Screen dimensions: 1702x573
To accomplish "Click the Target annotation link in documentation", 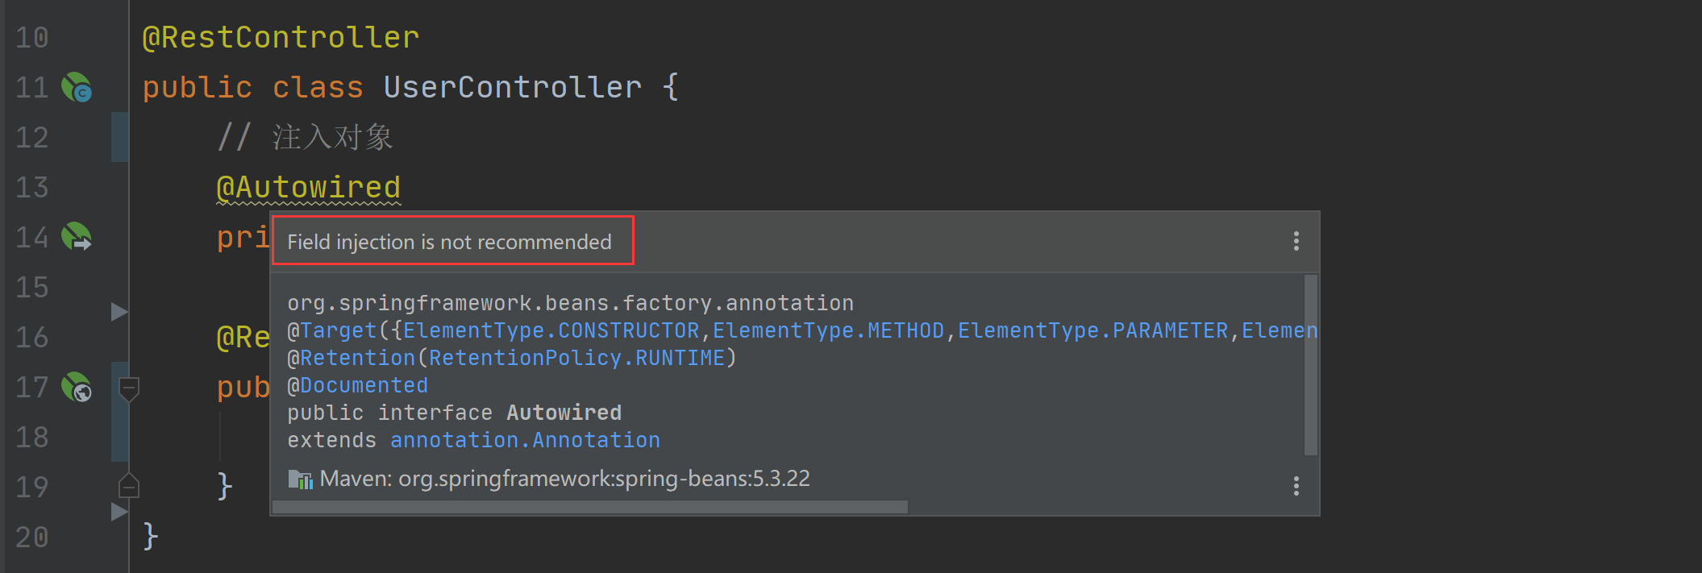I will (339, 330).
